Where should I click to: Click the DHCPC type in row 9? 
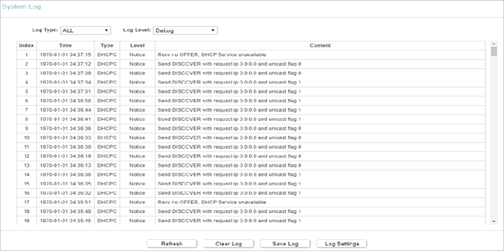pyautogui.click(x=107, y=129)
